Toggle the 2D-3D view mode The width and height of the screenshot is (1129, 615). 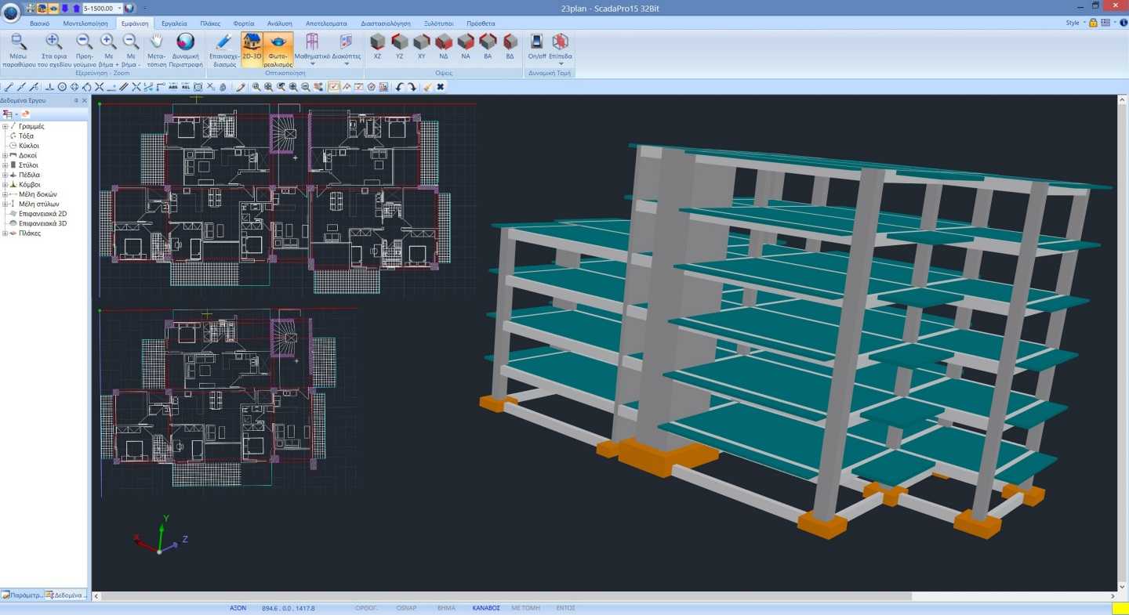pyautogui.click(x=252, y=49)
